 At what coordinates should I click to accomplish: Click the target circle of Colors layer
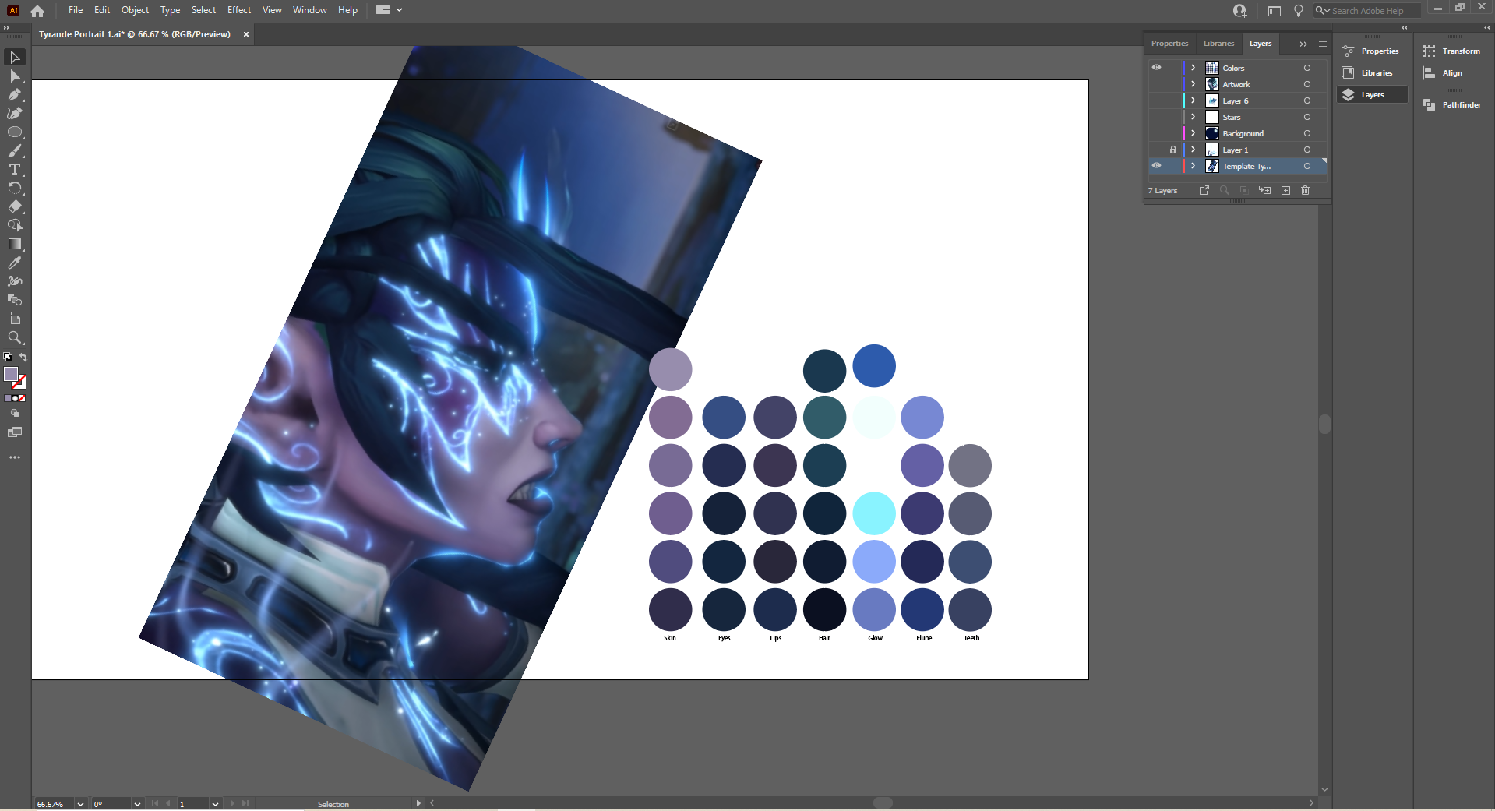tap(1307, 68)
